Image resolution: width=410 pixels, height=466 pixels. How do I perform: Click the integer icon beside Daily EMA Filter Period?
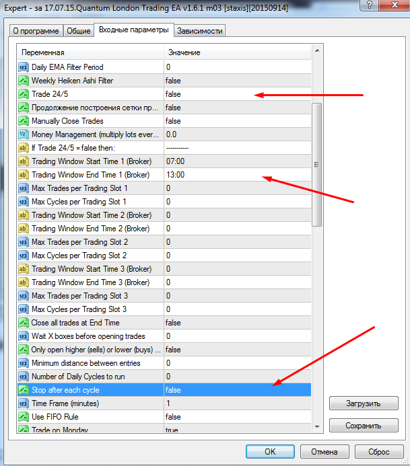pyautogui.click(x=24, y=67)
